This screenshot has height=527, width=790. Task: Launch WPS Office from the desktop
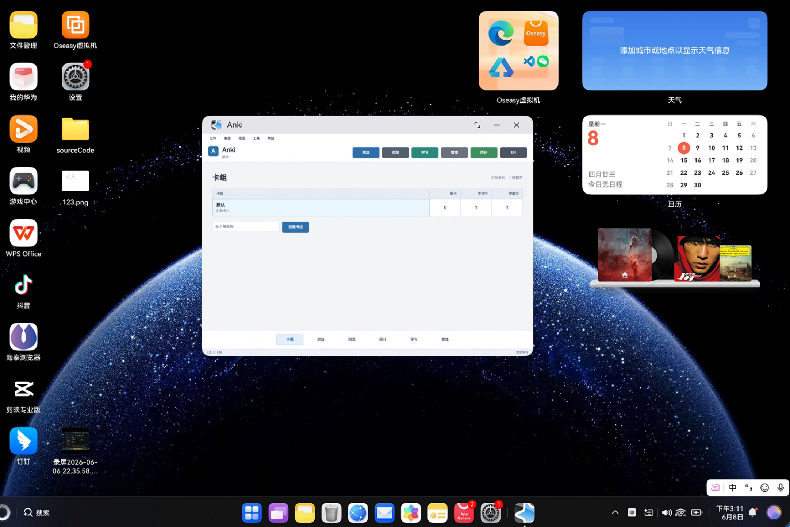pos(23,233)
